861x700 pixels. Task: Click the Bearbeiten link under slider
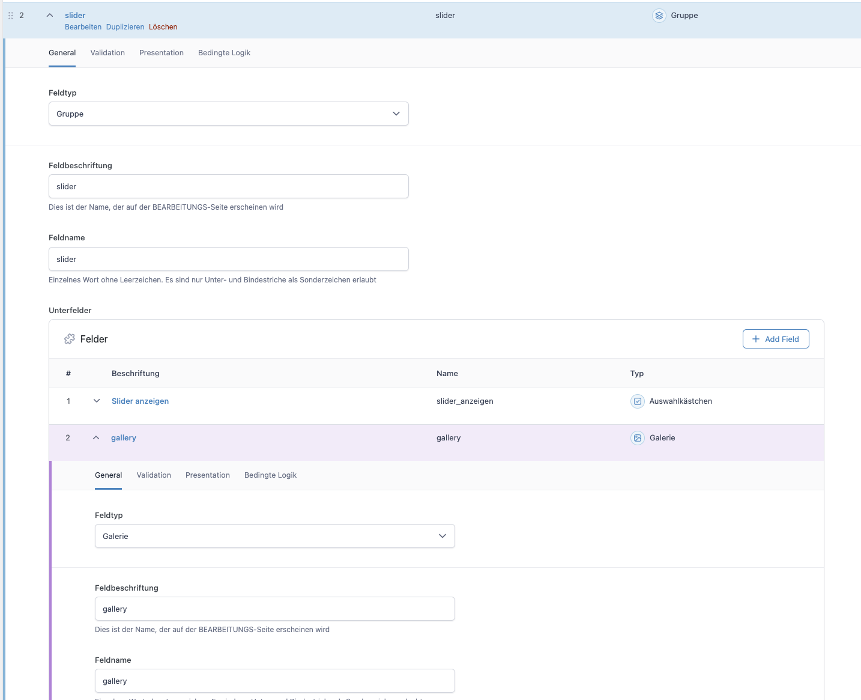pyautogui.click(x=83, y=27)
